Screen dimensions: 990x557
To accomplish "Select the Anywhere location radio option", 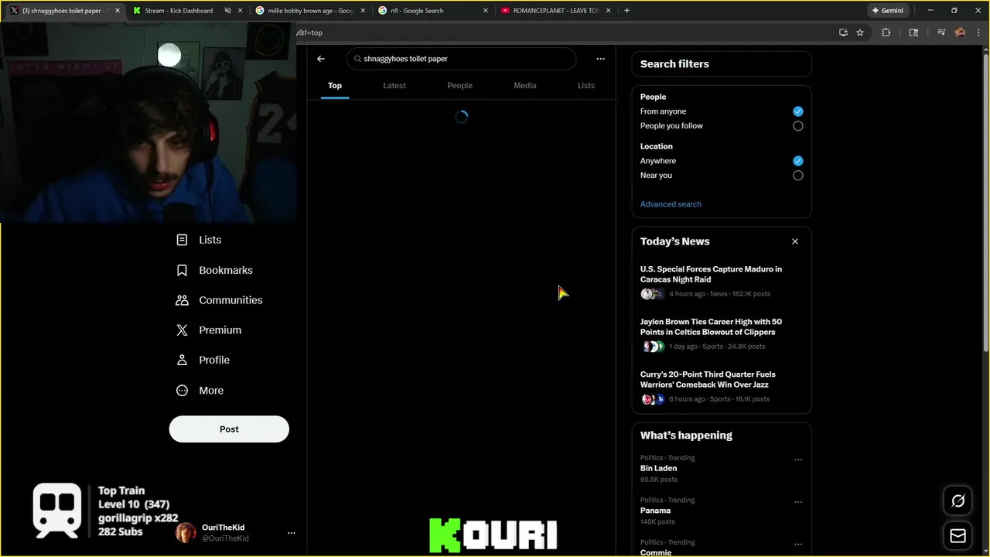I will (798, 161).
